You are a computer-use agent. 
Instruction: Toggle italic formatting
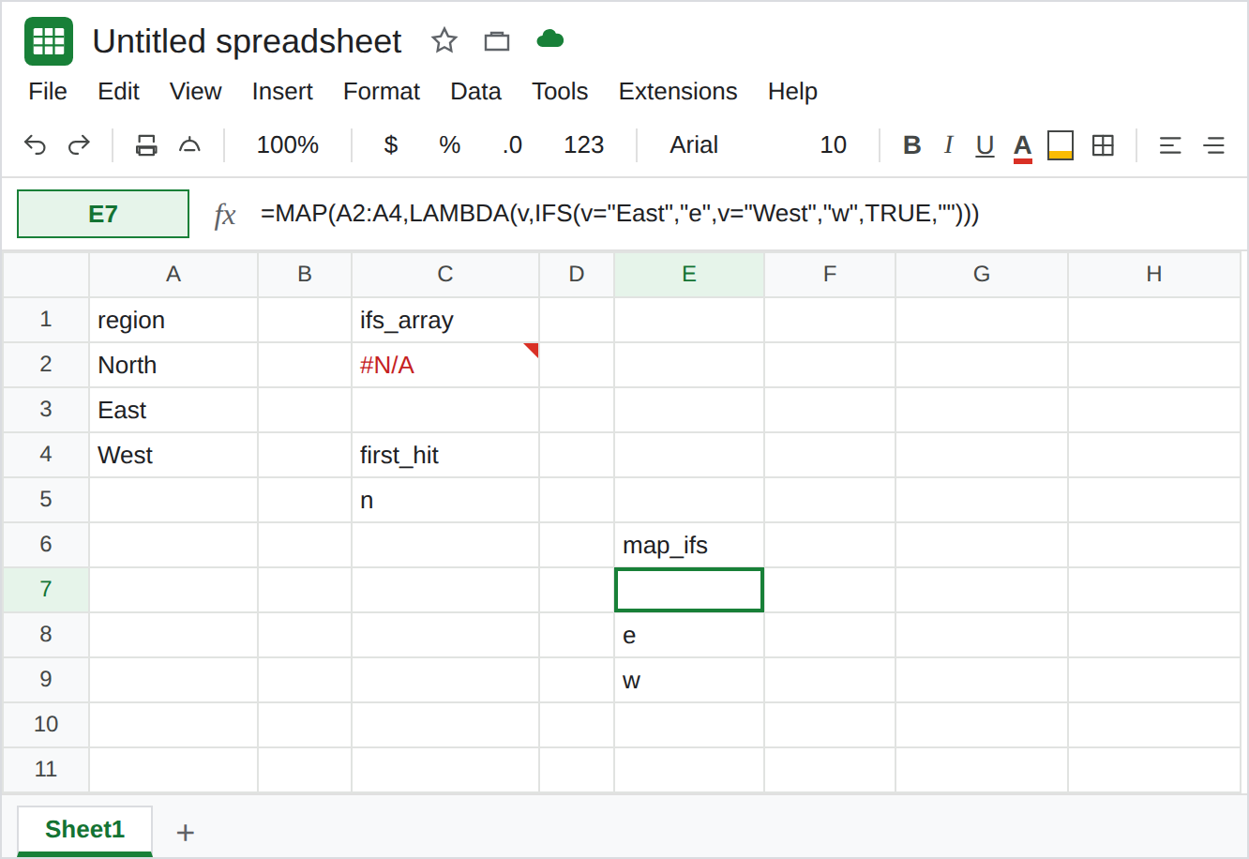click(x=949, y=145)
